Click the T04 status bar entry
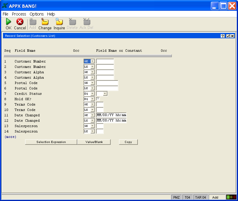This screenshot has width=238, height=201. point(188,197)
